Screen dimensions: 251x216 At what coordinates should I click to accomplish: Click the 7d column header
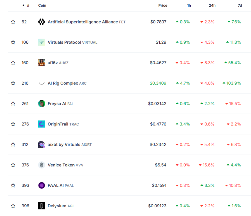pos(239,5)
